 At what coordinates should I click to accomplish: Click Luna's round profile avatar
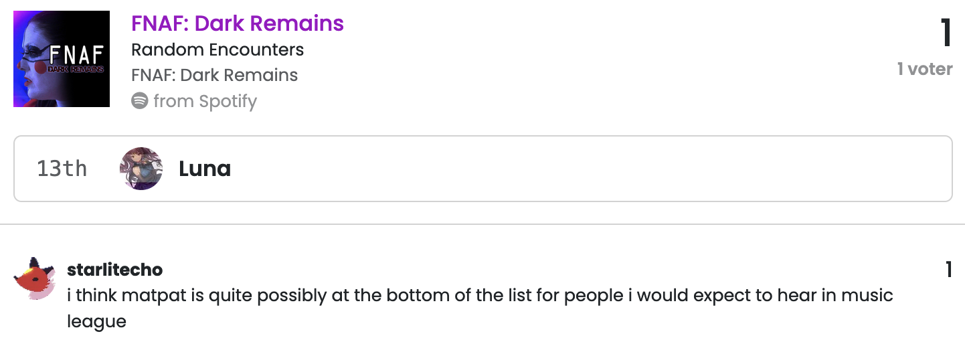141,169
